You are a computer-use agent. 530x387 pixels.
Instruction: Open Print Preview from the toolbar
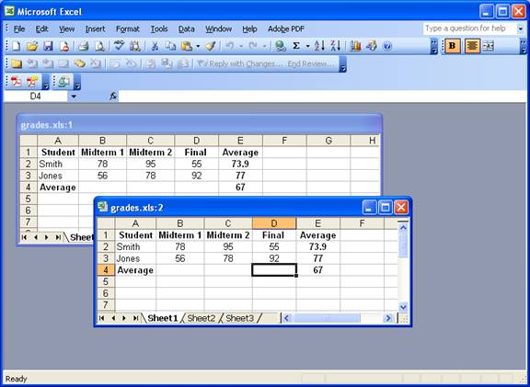[99, 46]
